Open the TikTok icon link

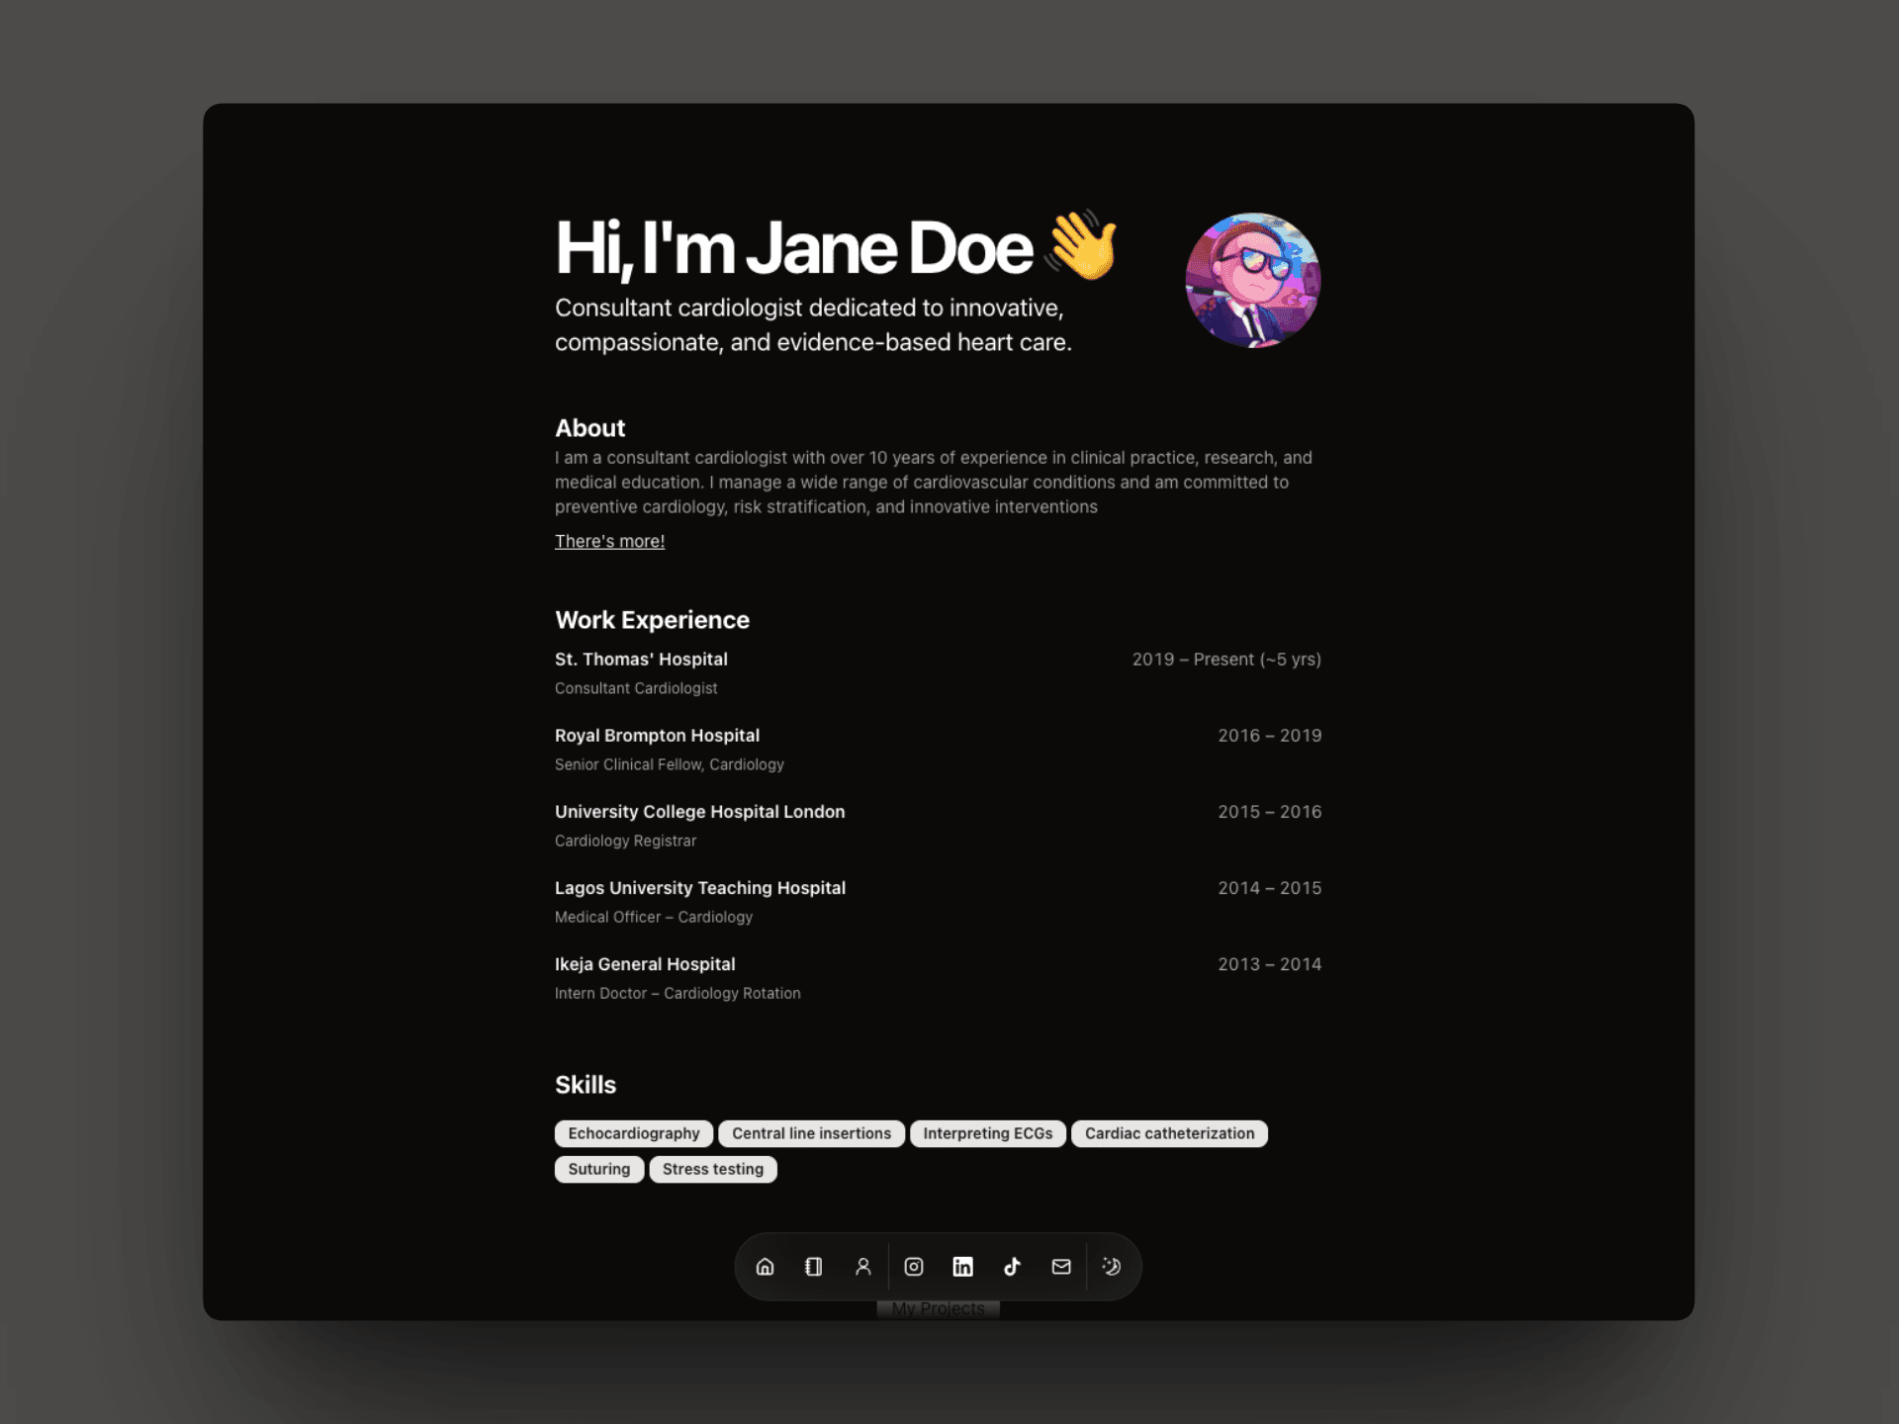point(1012,1267)
